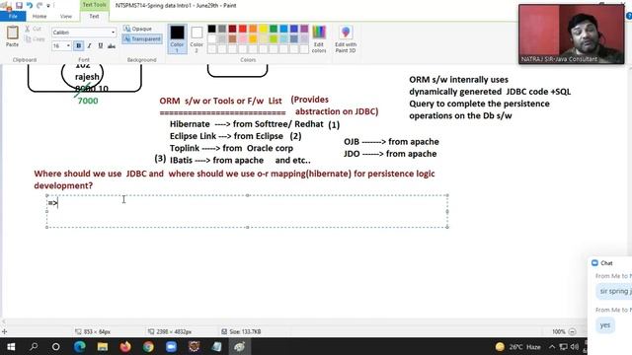Click the 100% zoom level text
The image size is (632, 355).
coord(559,331)
